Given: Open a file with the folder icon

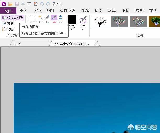Looking at the screenshot, I should tap(10, 4).
